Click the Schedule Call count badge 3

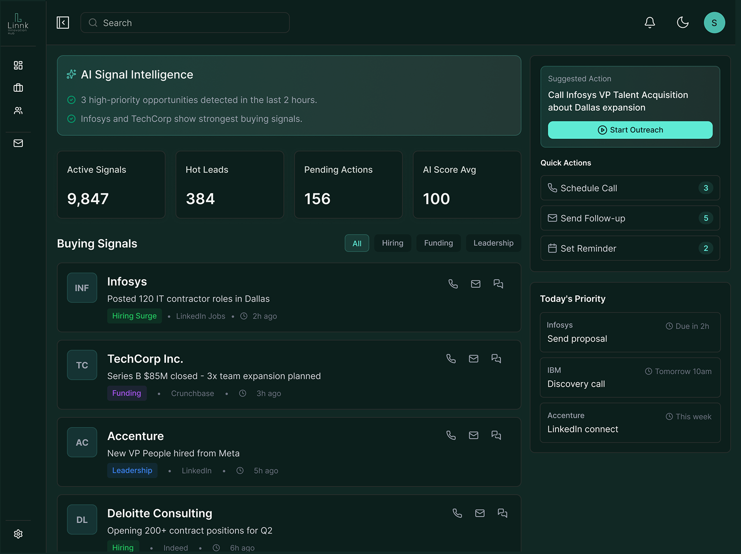pos(706,188)
